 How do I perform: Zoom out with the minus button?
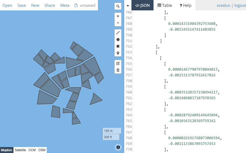[118, 23]
